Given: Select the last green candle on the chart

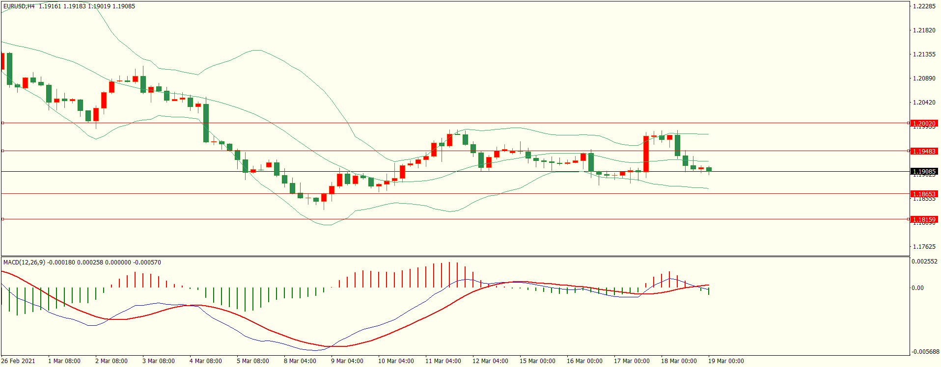Looking at the screenshot, I should [x=709, y=170].
